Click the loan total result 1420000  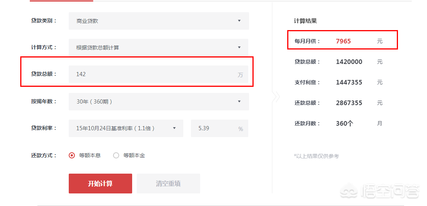tap(349, 62)
